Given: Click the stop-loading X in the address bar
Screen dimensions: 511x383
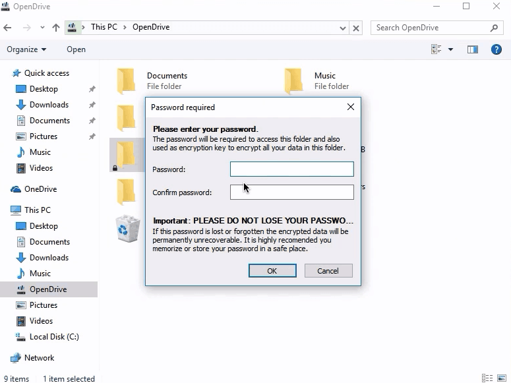Looking at the screenshot, I should click(x=356, y=28).
